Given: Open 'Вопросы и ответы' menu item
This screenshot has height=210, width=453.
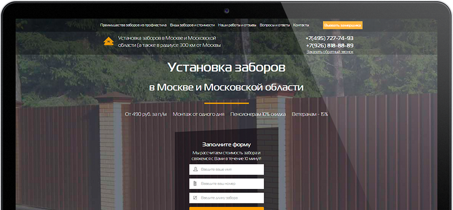Looking at the screenshot, I should pyautogui.click(x=274, y=25).
